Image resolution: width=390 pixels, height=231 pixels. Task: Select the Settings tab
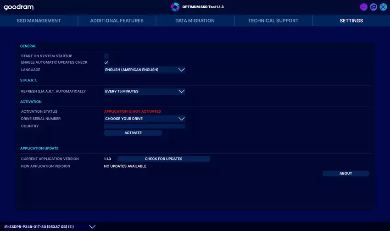351,21
